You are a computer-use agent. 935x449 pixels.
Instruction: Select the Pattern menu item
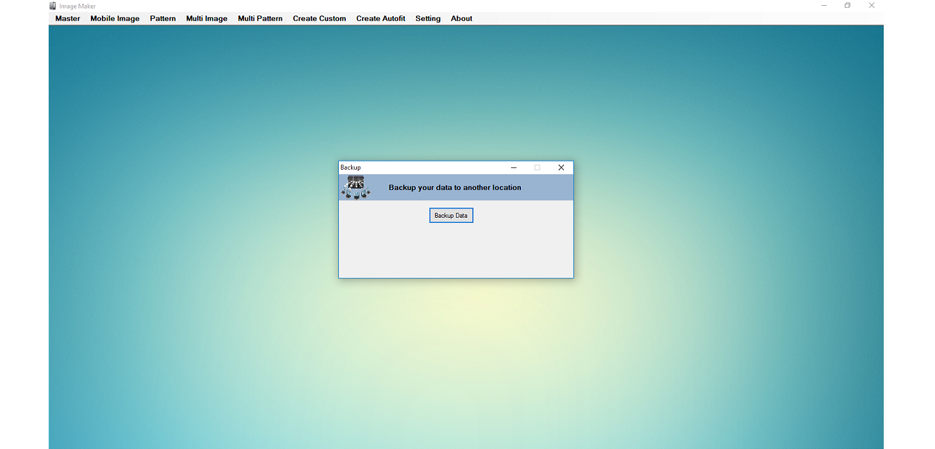[163, 19]
